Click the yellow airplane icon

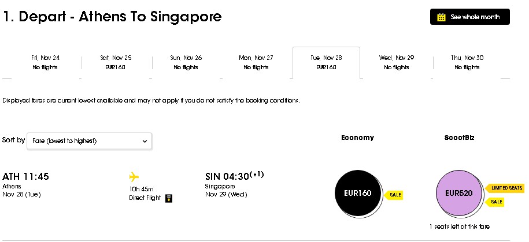[134, 176]
